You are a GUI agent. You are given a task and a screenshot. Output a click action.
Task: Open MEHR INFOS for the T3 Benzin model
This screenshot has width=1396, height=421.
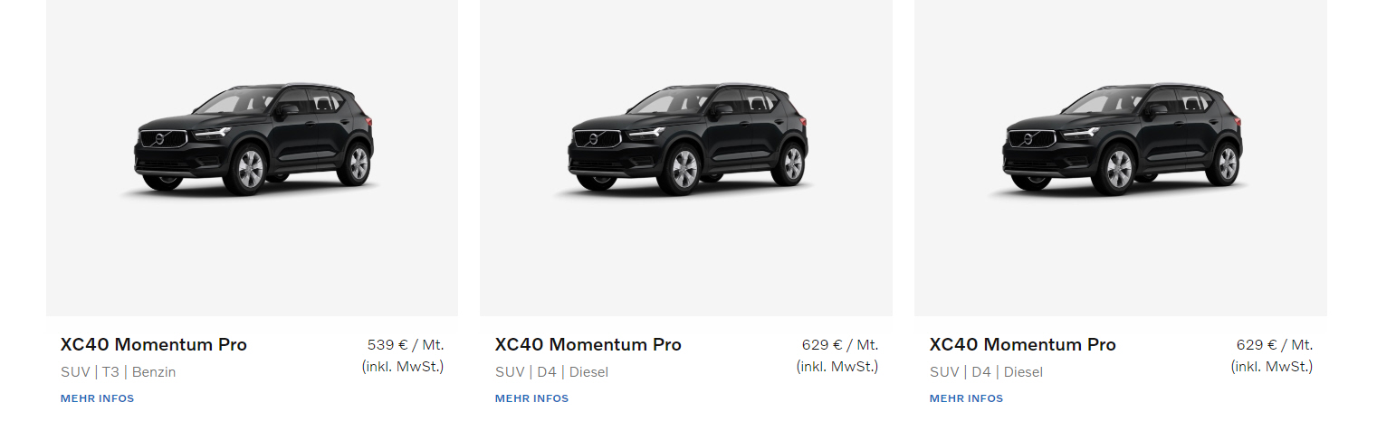97,398
